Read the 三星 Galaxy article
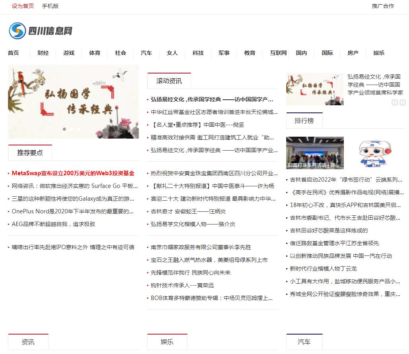This screenshot has width=409, height=354. tap(73, 199)
